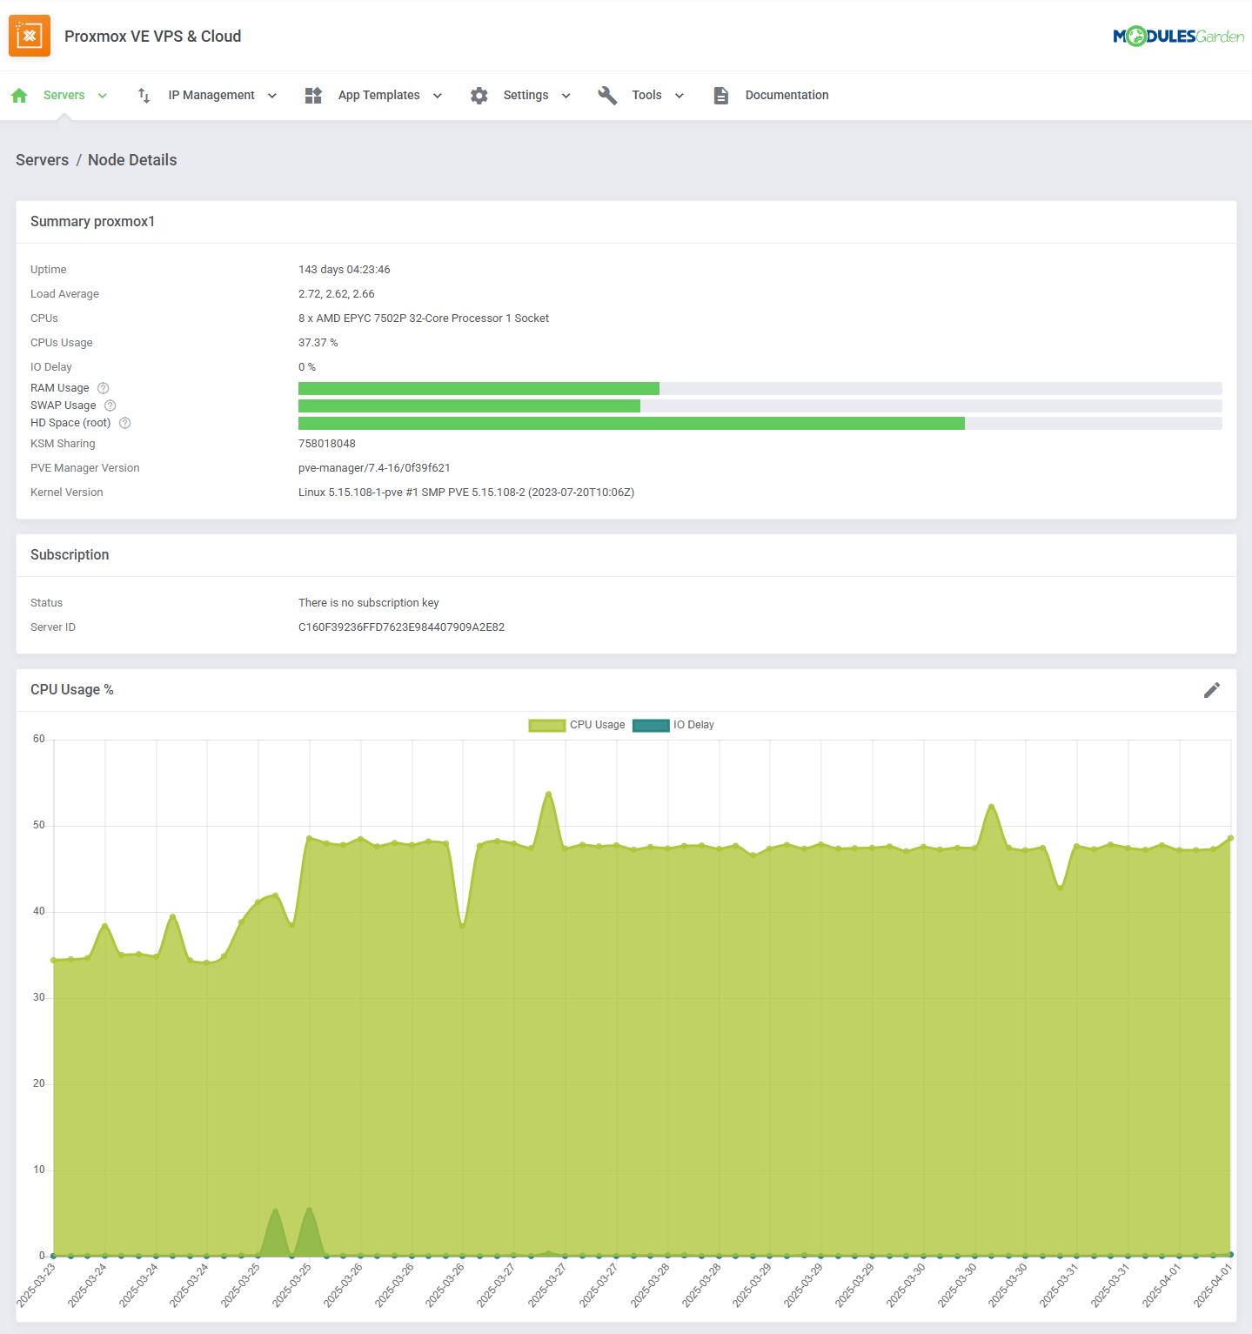
Task: Click the 60 value on chart y-axis
Action: pos(39,739)
